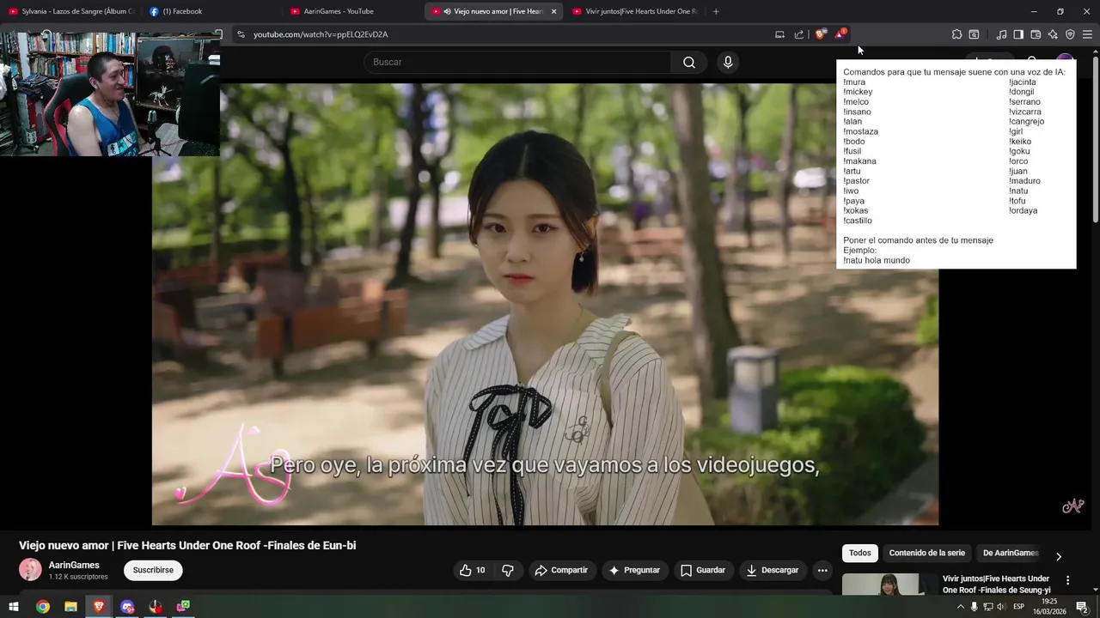Open a new browser tab

[x=716, y=11]
